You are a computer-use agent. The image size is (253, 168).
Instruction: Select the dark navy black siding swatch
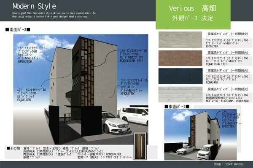[180, 76]
